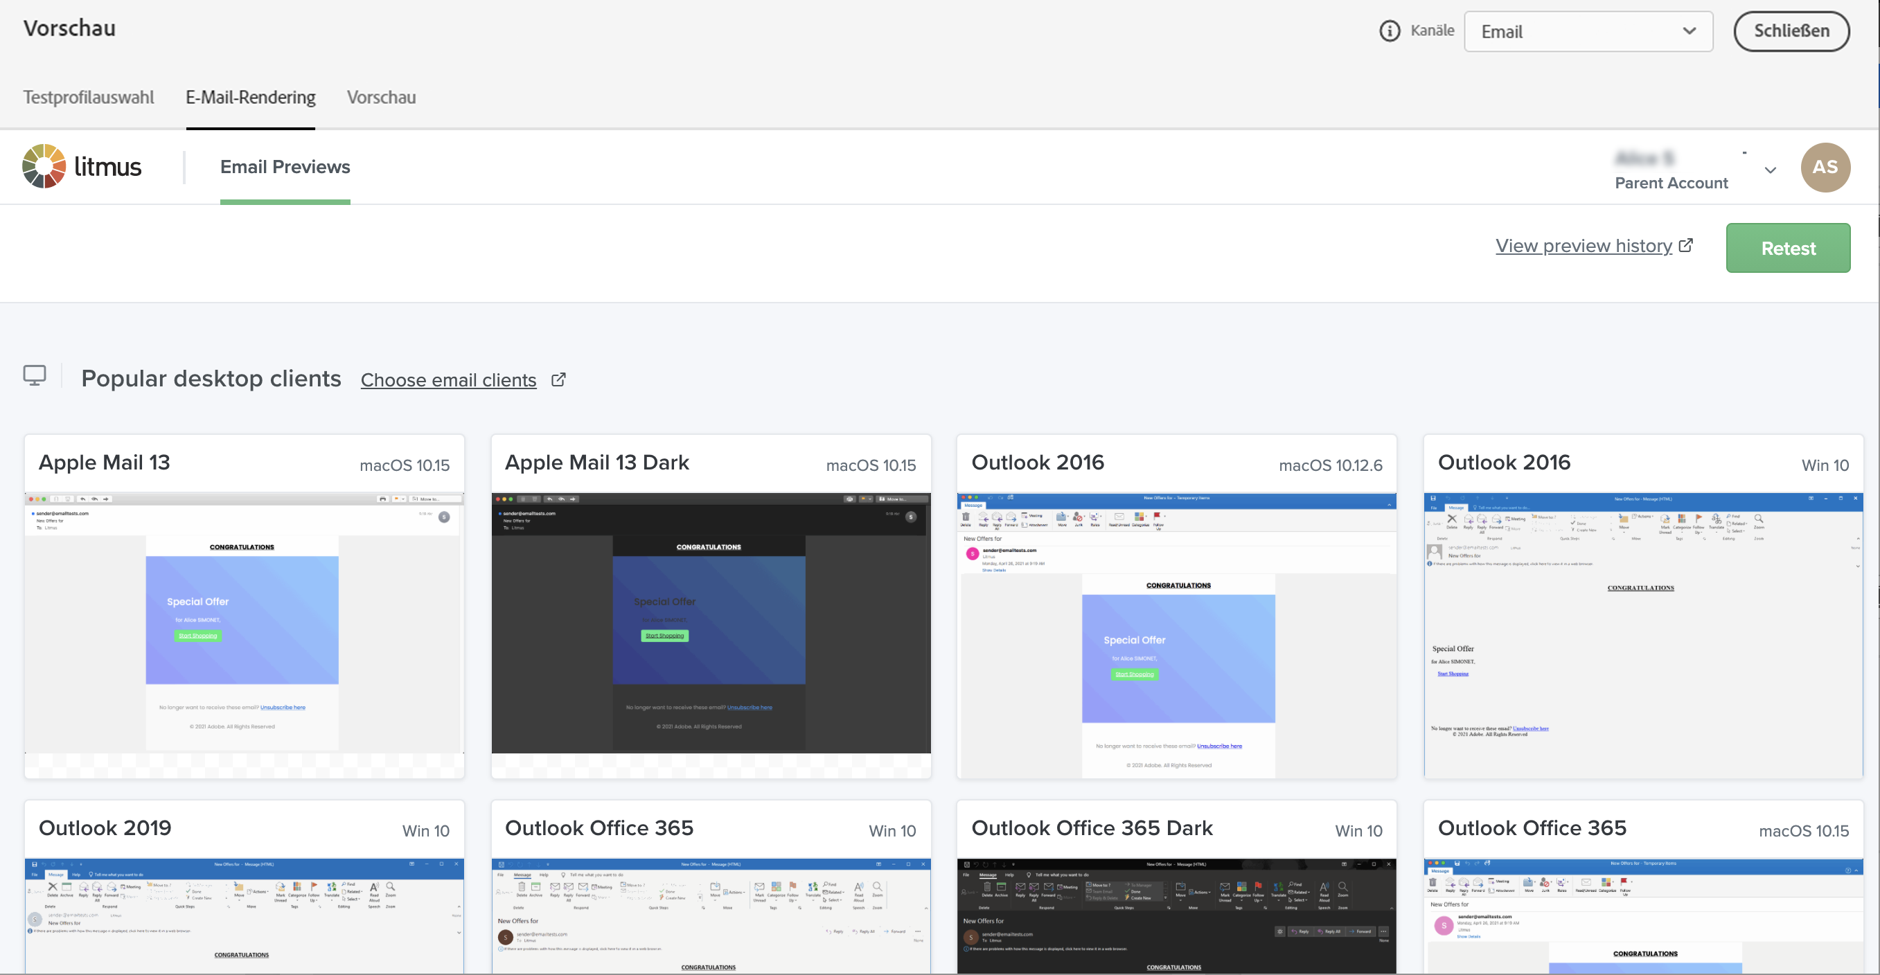Open Apple Mail 13 Dark preview thumbnail
The width and height of the screenshot is (1880, 975).
click(x=711, y=624)
